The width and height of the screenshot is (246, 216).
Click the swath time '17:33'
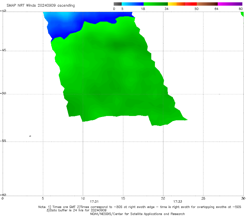178,202
